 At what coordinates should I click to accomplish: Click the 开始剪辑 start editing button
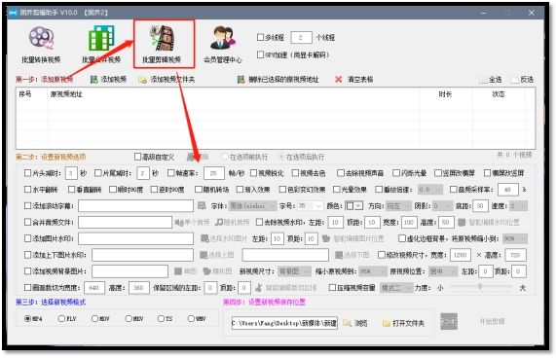pos(492,322)
